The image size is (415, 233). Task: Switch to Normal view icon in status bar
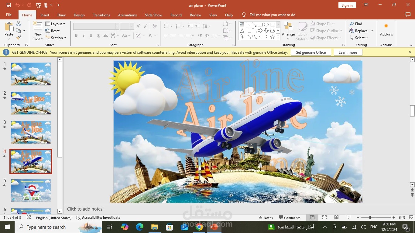coord(312,218)
